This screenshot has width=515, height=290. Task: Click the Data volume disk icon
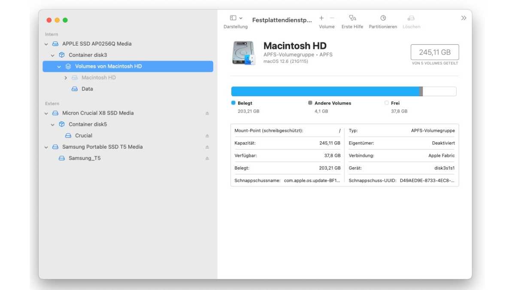(x=75, y=89)
